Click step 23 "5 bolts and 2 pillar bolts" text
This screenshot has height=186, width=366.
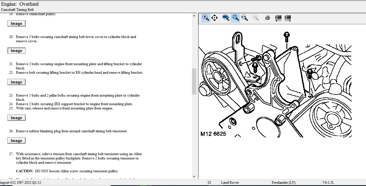(78, 97)
